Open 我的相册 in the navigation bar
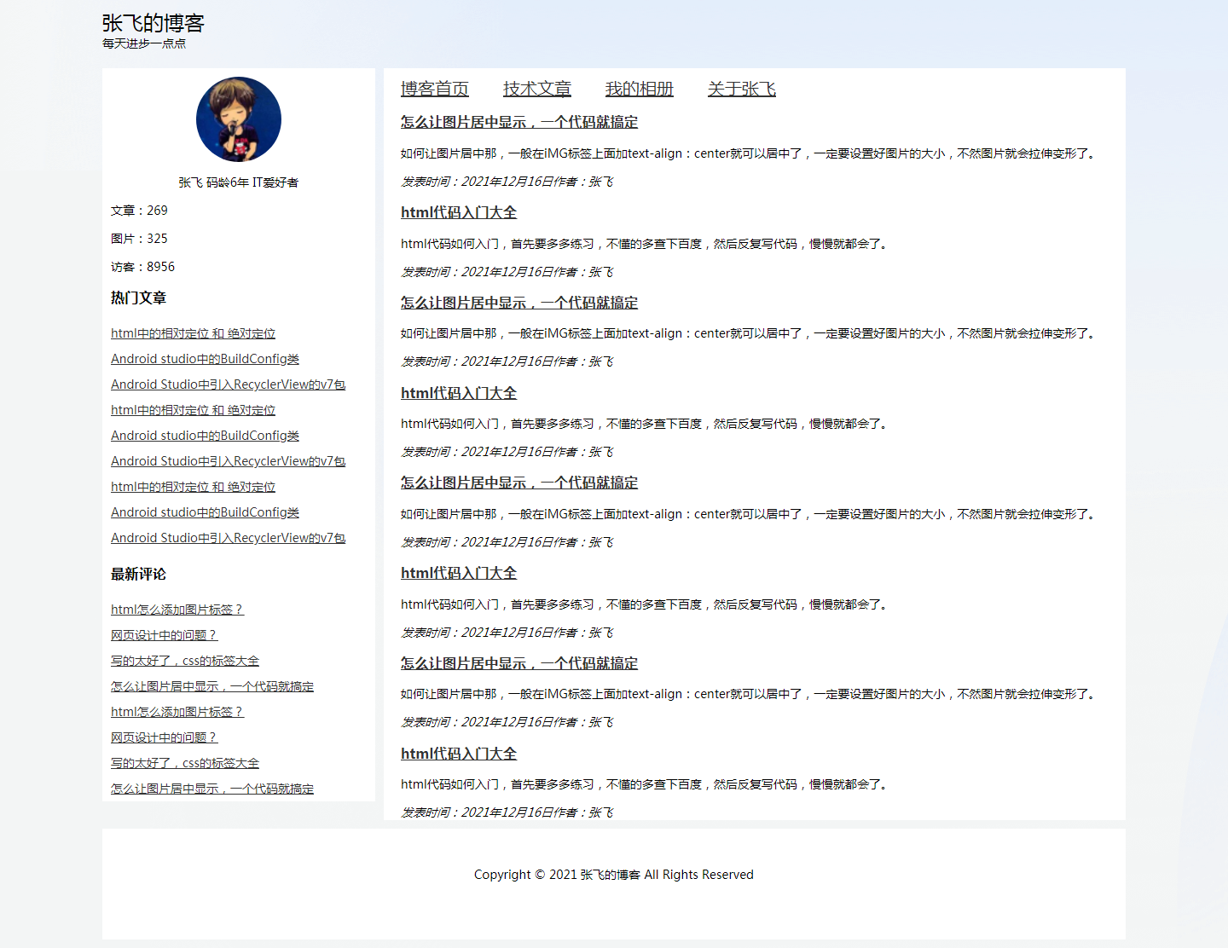This screenshot has height=948, width=1228. [640, 89]
